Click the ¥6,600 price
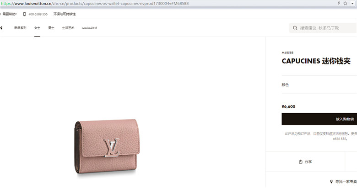Screen dimensions: 357x188 click(288, 106)
